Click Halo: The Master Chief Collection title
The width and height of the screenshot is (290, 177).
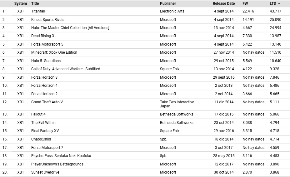[x=70, y=28]
